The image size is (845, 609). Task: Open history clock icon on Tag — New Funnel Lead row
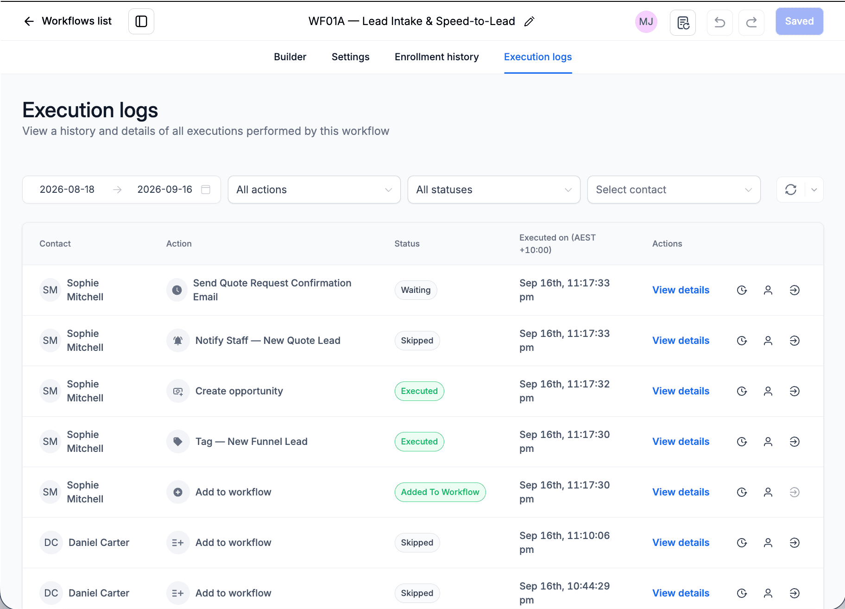pyautogui.click(x=742, y=442)
